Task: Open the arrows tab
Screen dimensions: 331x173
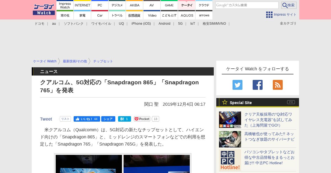Action: coord(204,15)
